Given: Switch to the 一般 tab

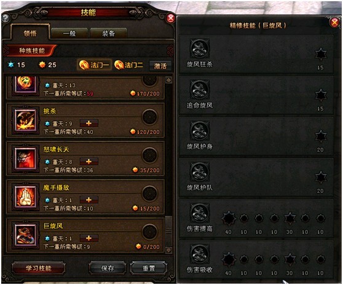Looking at the screenshot, I should (69, 33).
